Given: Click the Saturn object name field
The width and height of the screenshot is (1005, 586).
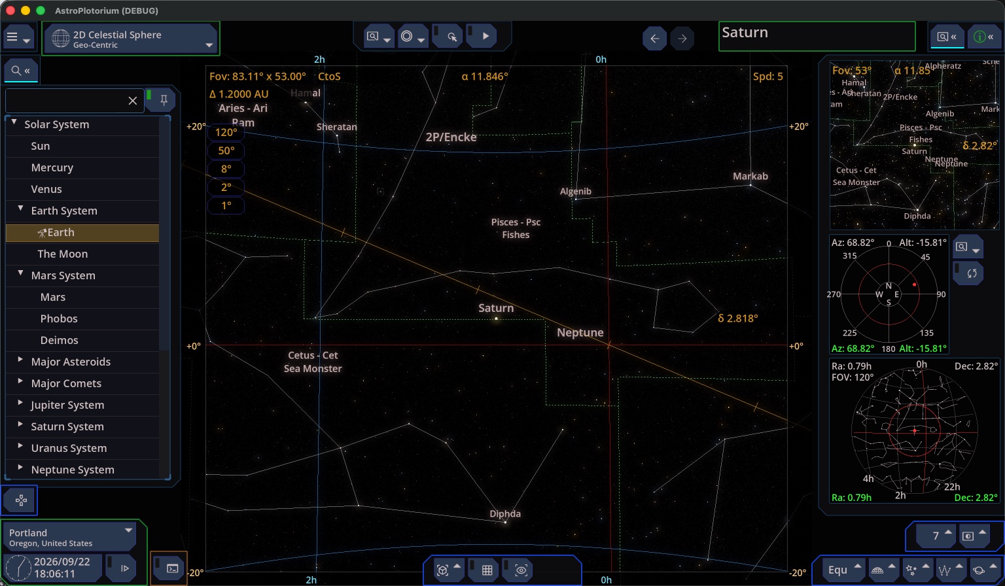Looking at the screenshot, I should 817,36.
